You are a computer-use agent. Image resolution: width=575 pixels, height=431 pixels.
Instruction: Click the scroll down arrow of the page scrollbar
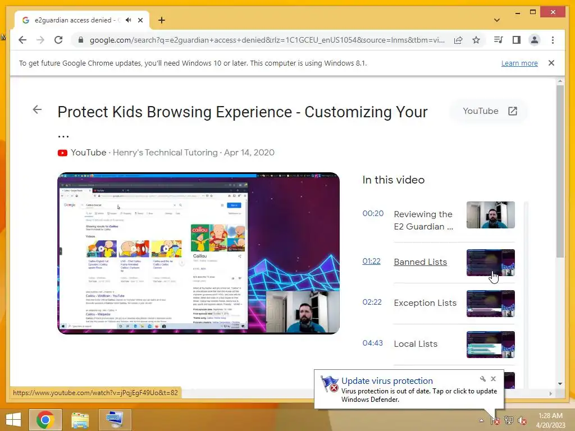[x=560, y=384]
